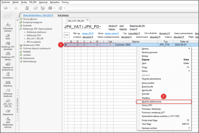
Task: Open Zestawienia sidebar module icon
Action: click(x=8, y=111)
